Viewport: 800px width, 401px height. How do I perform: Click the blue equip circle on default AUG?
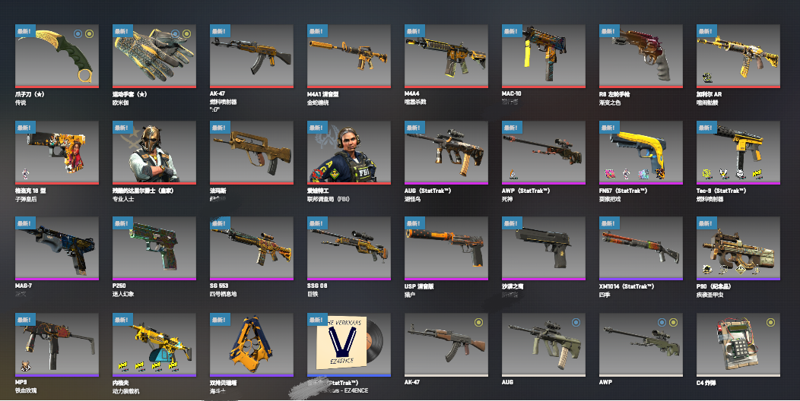(x=576, y=322)
